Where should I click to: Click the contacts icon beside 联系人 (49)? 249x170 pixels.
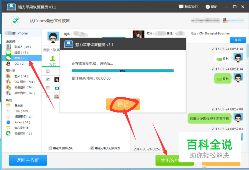[8, 47]
